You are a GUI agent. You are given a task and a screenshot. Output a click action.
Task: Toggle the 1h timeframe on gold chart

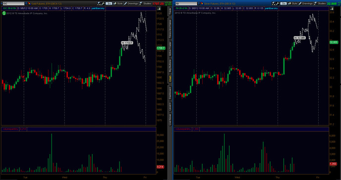click(109, 3)
